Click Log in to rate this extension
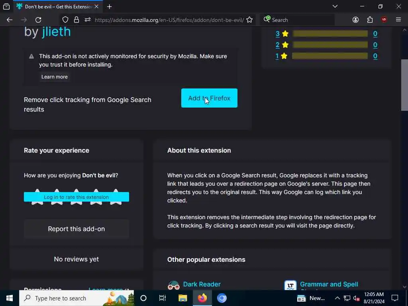The width and height of the screenshot is (408, 306). coord(76,197)
